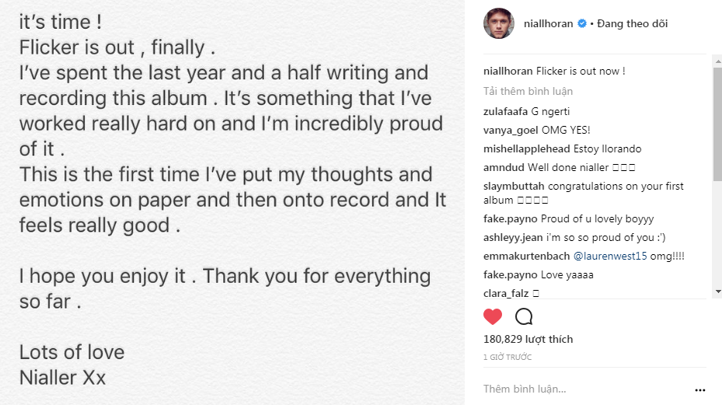
Task: Open the three-dot more options menu
Action: point(700,389)
